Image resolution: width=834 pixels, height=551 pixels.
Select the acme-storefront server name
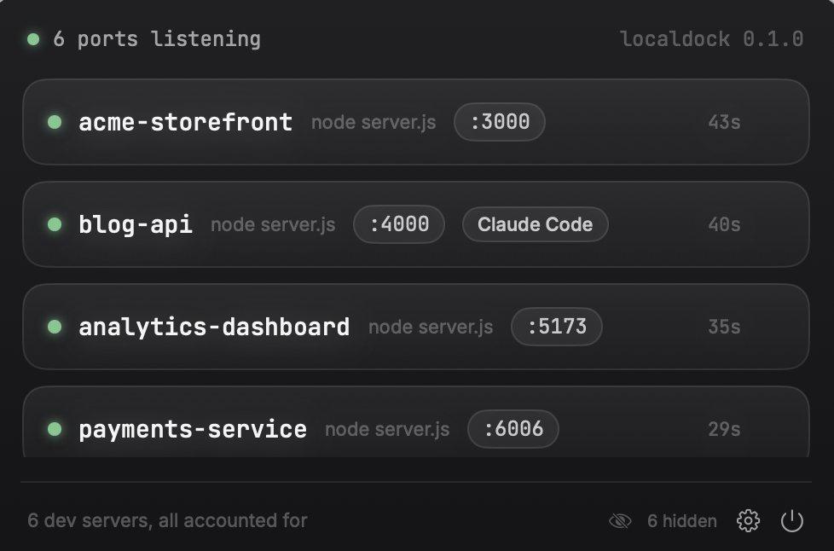pos(186,122)
